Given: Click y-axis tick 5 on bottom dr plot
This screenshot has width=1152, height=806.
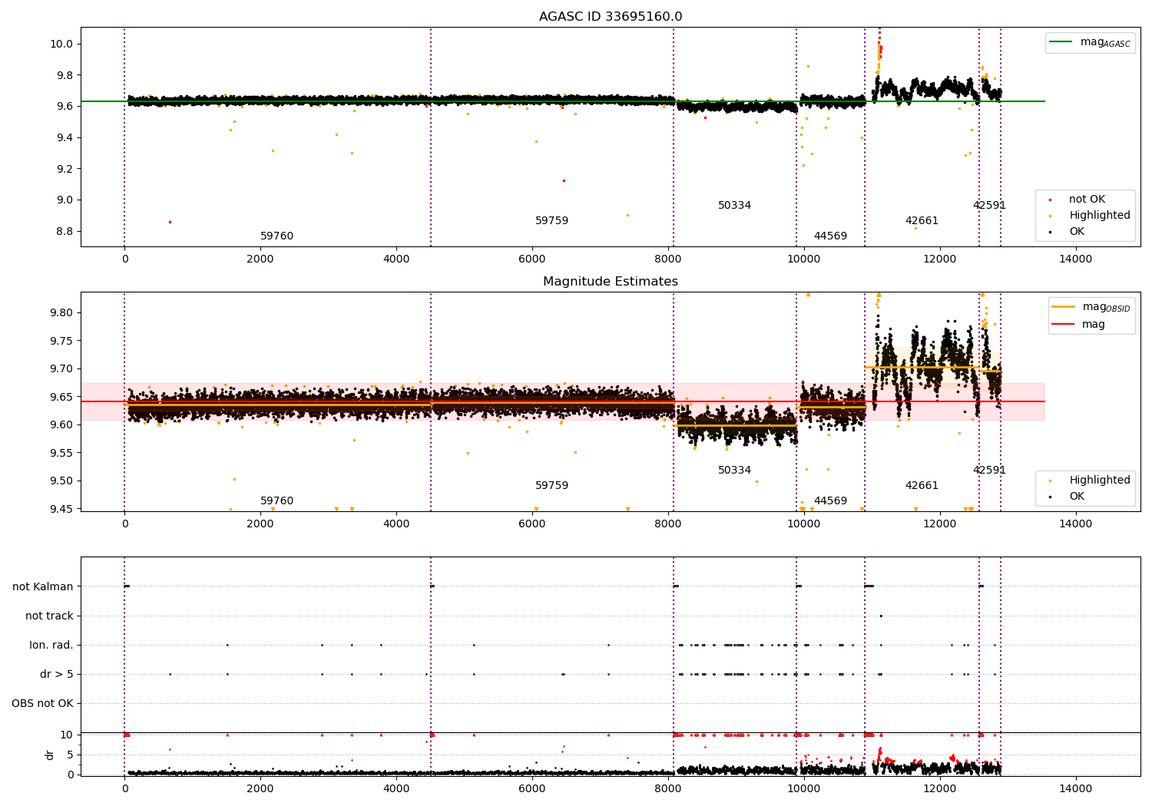Looking at the screenshot, I should pos(70,755).
